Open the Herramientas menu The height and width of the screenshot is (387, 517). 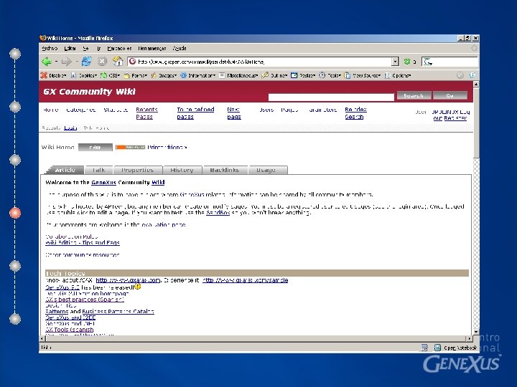point(152,49)
